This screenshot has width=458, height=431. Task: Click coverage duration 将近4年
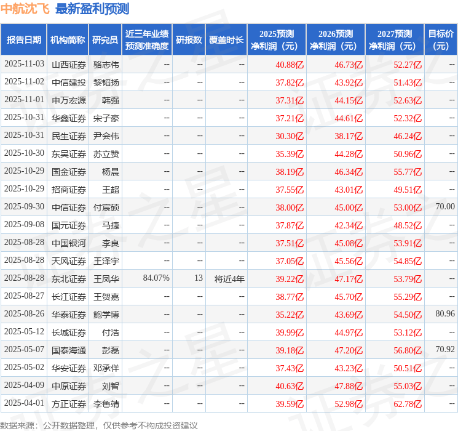(x=229, y=279)
